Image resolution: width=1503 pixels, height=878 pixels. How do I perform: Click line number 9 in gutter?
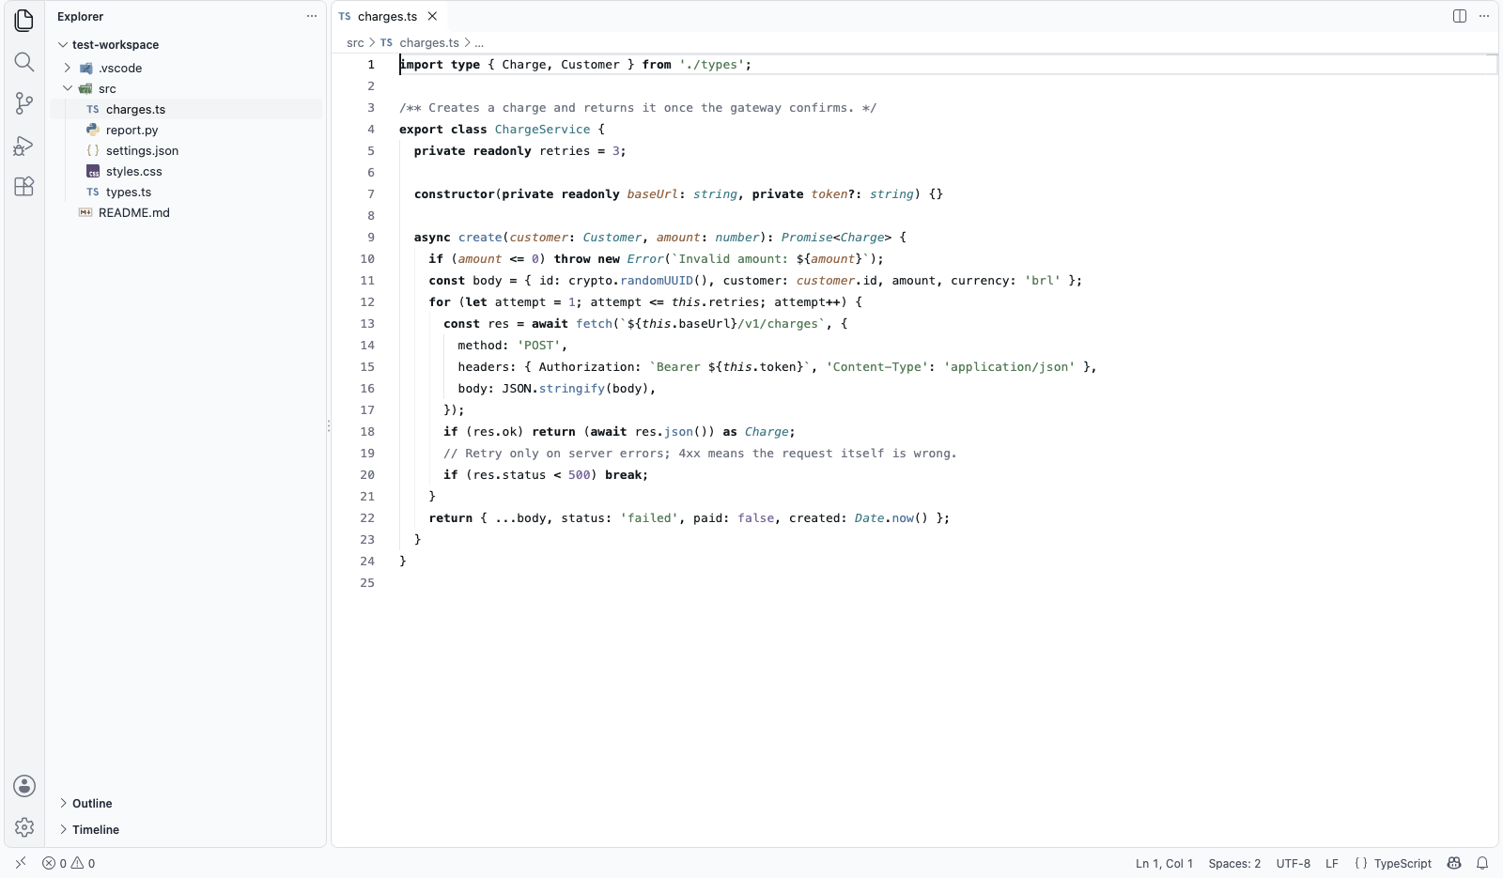tap(371, 237)
